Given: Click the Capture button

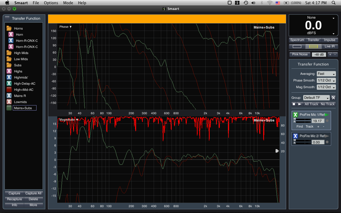Looking at the screenshot, I should [x=14, y=193].
